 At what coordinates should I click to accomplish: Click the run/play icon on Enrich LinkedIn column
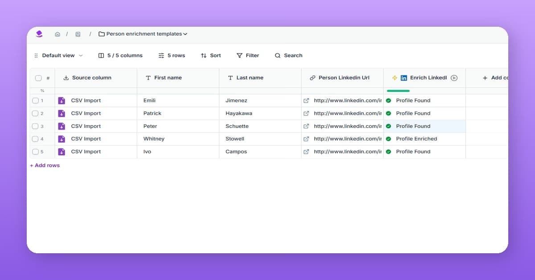[x=454, y=78]
